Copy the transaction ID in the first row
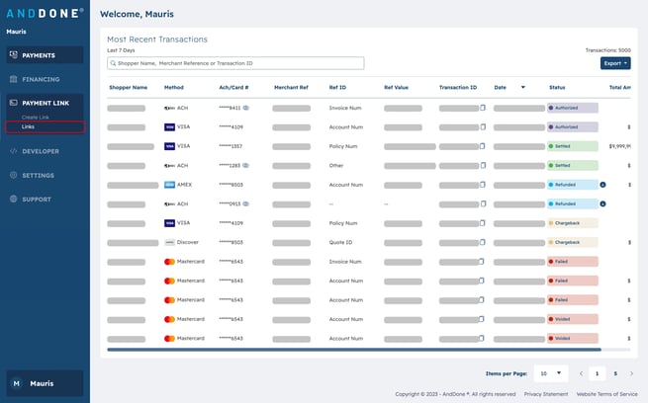The image size is (648, 403). 483,108
